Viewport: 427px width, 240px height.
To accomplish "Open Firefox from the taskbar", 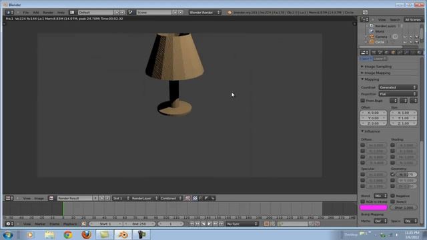I will tap(86, 234).
